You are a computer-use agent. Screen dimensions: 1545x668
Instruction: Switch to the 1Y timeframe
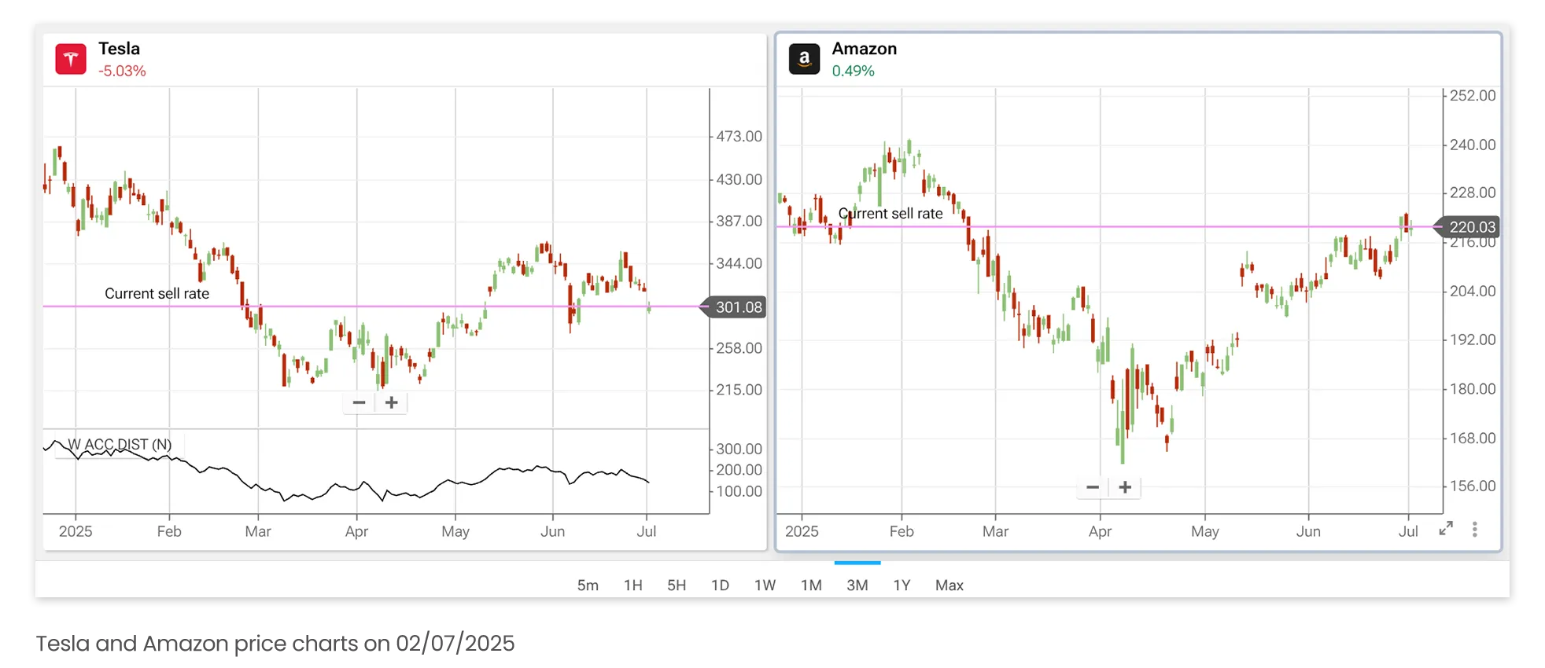(902, 585)
